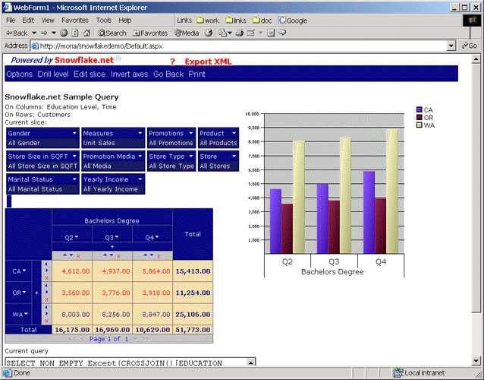Click Drill level in blue bar
Screen dimensions: 484x380
coord(53,74)
